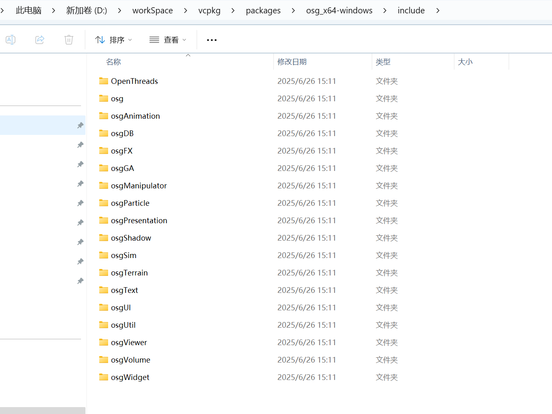Viewport: 552px width, 414px height.
Task: Click the 文件夹 type of osgText
Action: click(387, 290)
